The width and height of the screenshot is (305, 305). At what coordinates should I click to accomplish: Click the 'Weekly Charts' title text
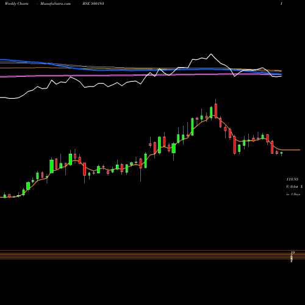coord(16,4)
